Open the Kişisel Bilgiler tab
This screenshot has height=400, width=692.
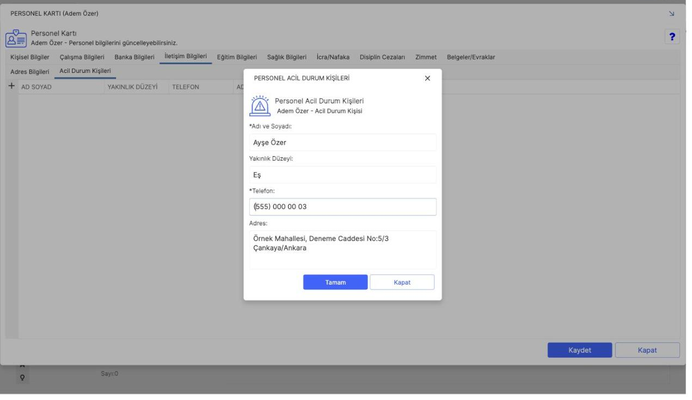(30, 57)
